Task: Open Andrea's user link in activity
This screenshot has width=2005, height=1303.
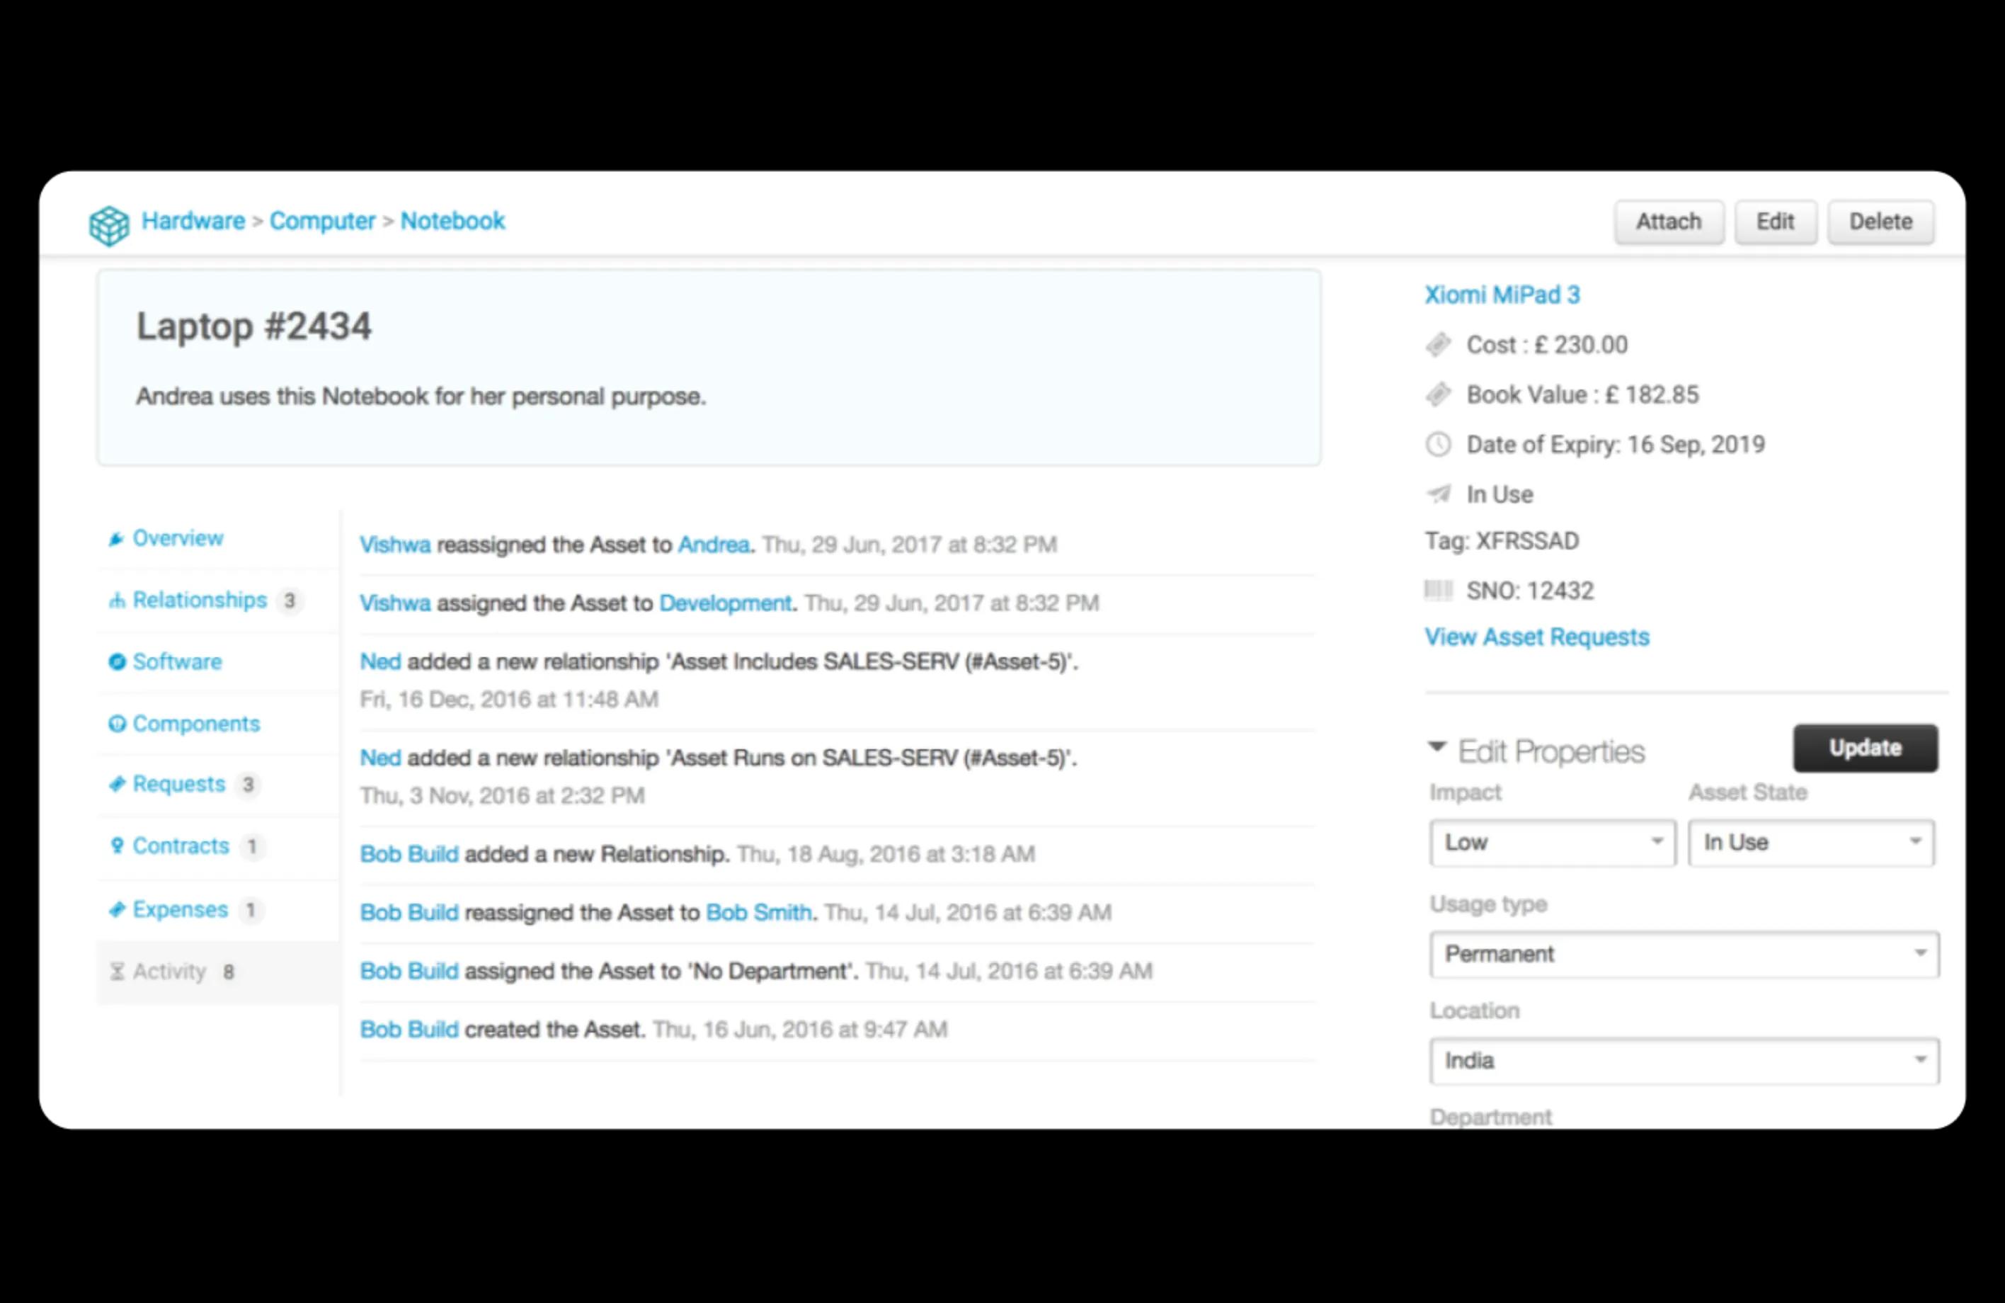Action: pos(714,545)
